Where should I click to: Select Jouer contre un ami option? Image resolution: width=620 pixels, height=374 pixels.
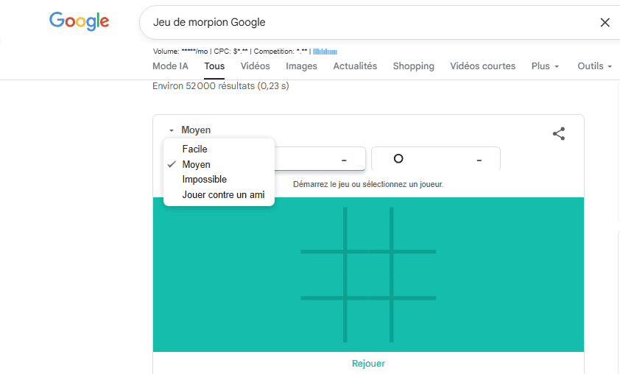pos(223,195)
